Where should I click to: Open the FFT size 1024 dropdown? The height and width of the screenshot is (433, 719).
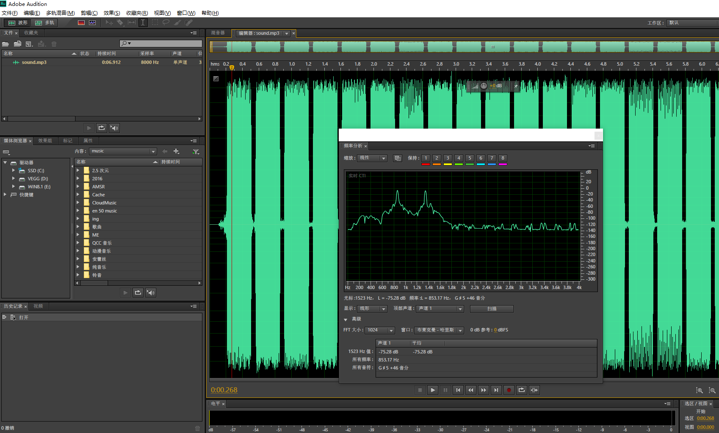380,330
